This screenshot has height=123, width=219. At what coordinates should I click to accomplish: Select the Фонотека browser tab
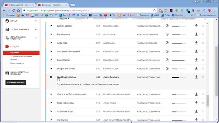point(52,5)
